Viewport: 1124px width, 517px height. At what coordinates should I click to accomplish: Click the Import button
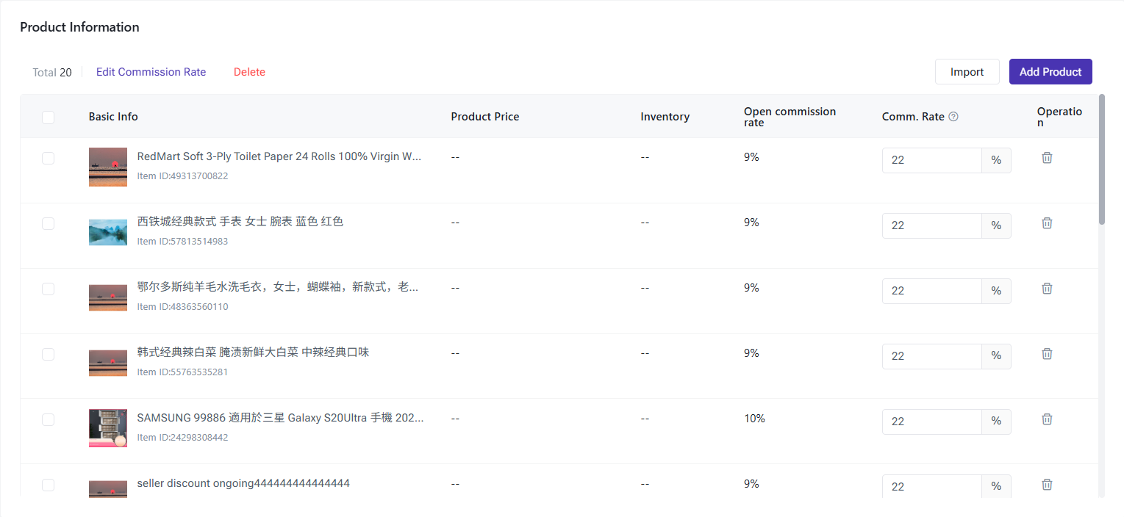[967, 72]
